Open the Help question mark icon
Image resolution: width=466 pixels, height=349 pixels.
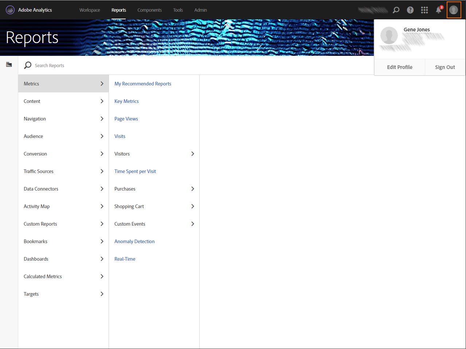pyautogui.click(x=410, y=10)
